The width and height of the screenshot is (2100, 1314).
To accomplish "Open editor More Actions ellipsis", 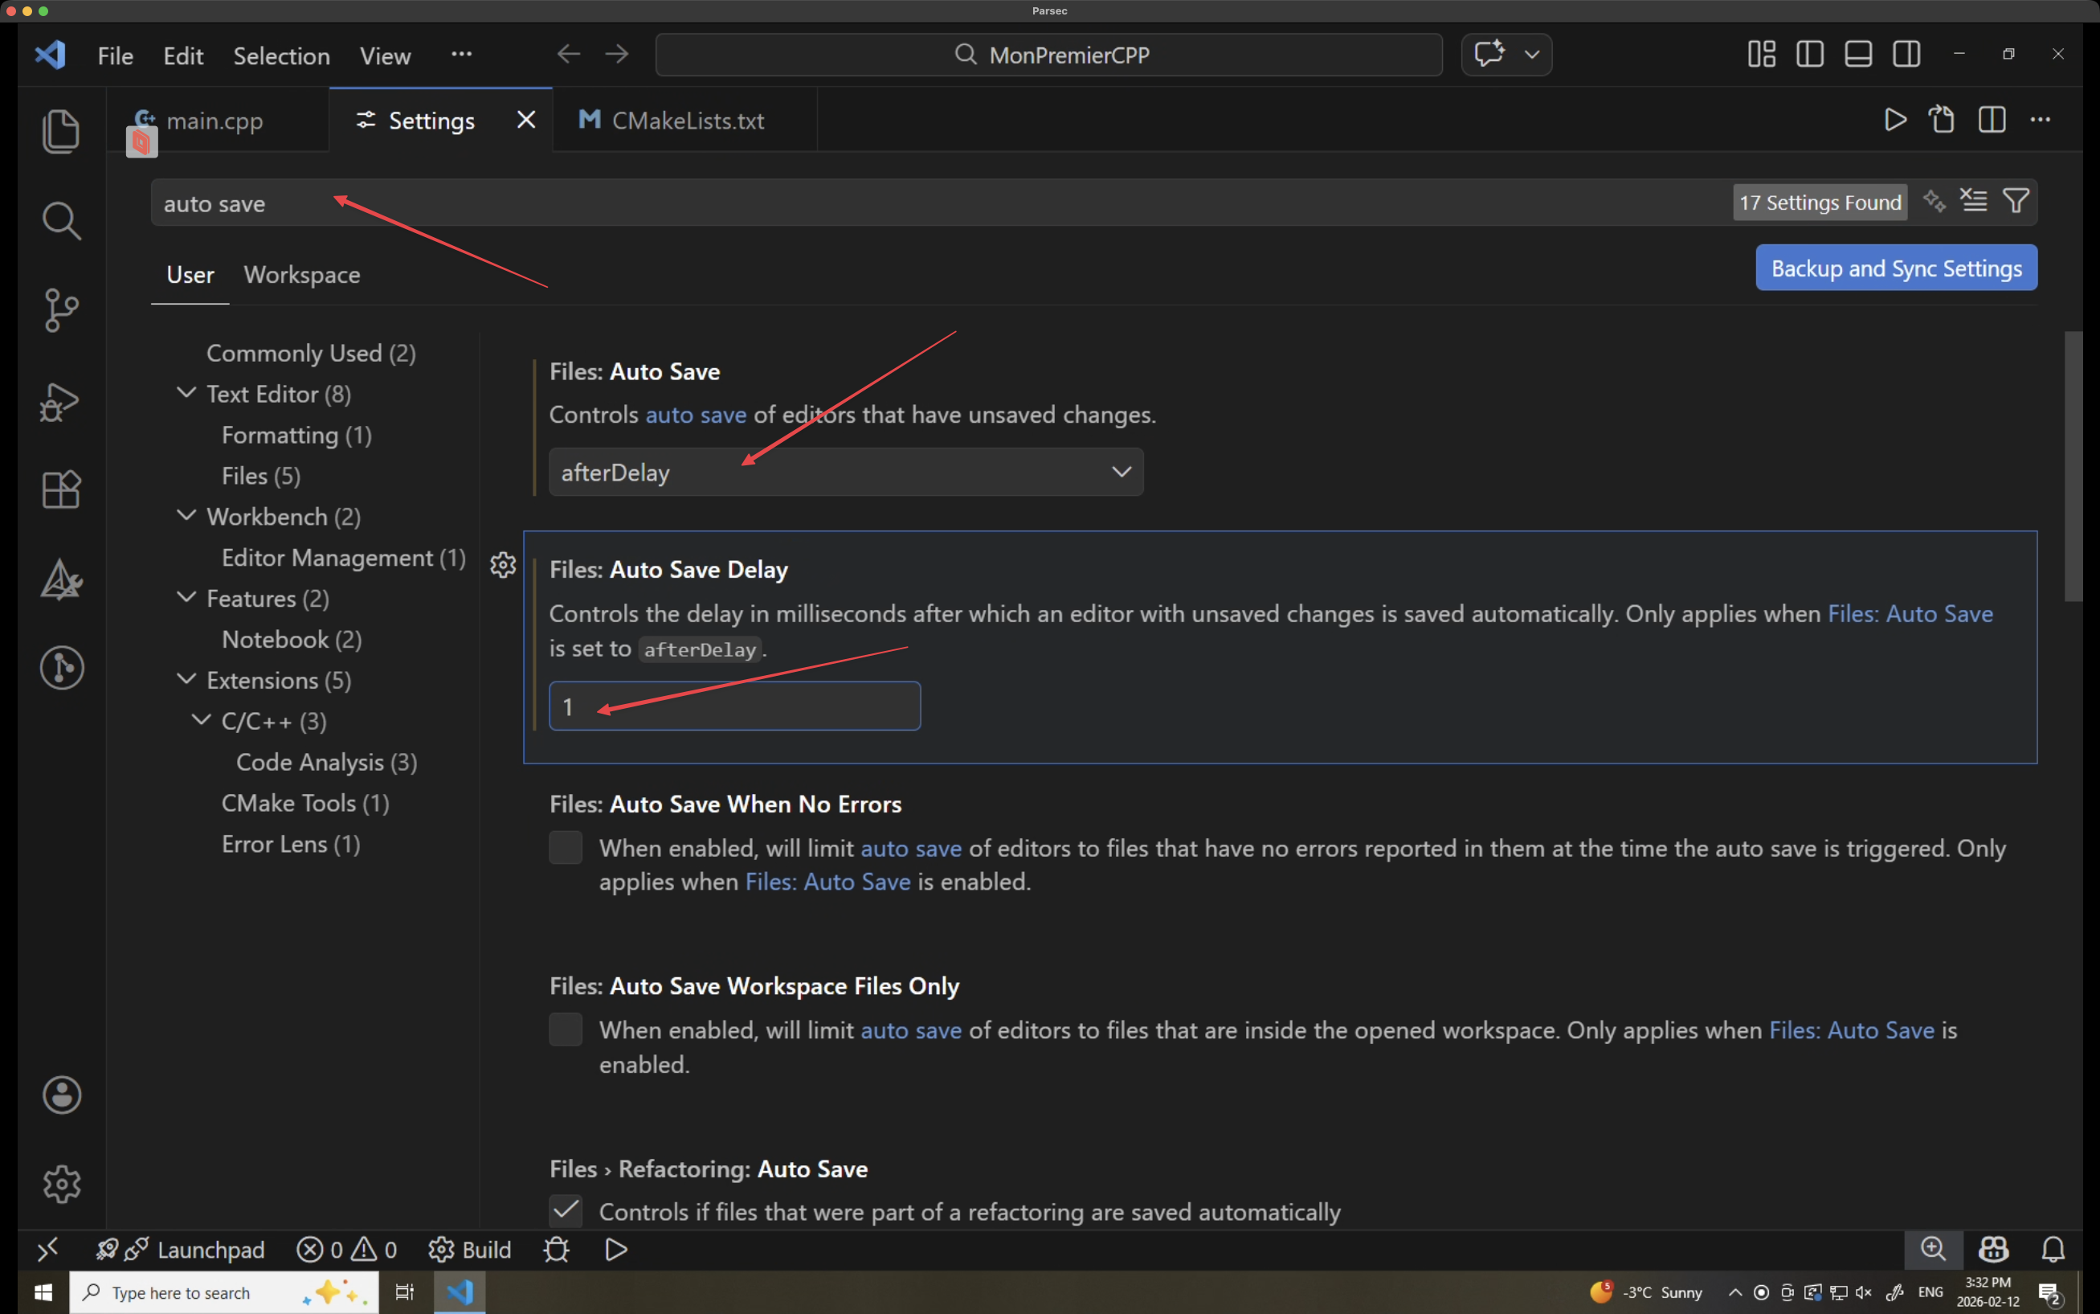I will click(2040, 119).
